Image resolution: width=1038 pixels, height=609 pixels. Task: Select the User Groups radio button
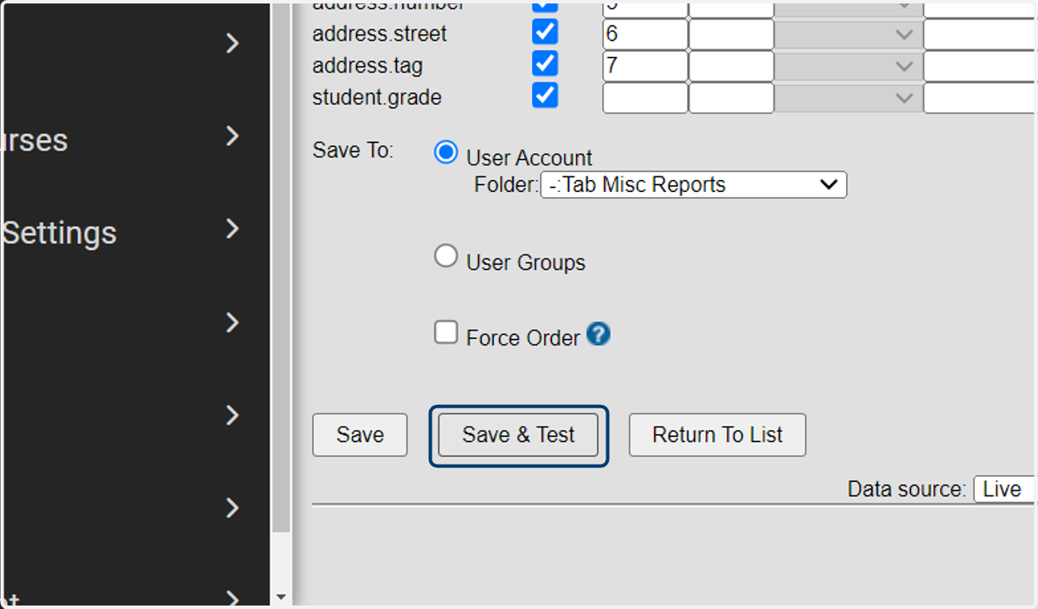446,256
